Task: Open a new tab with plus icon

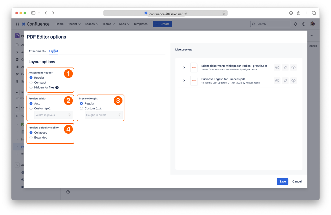Action: [306, 13]
